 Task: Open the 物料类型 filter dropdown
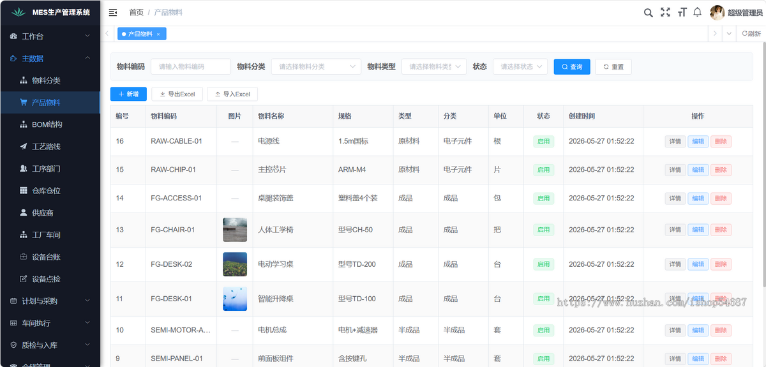coord(433,66)
